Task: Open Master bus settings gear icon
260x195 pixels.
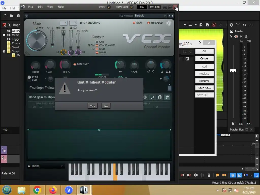Action: coord(231,25)
